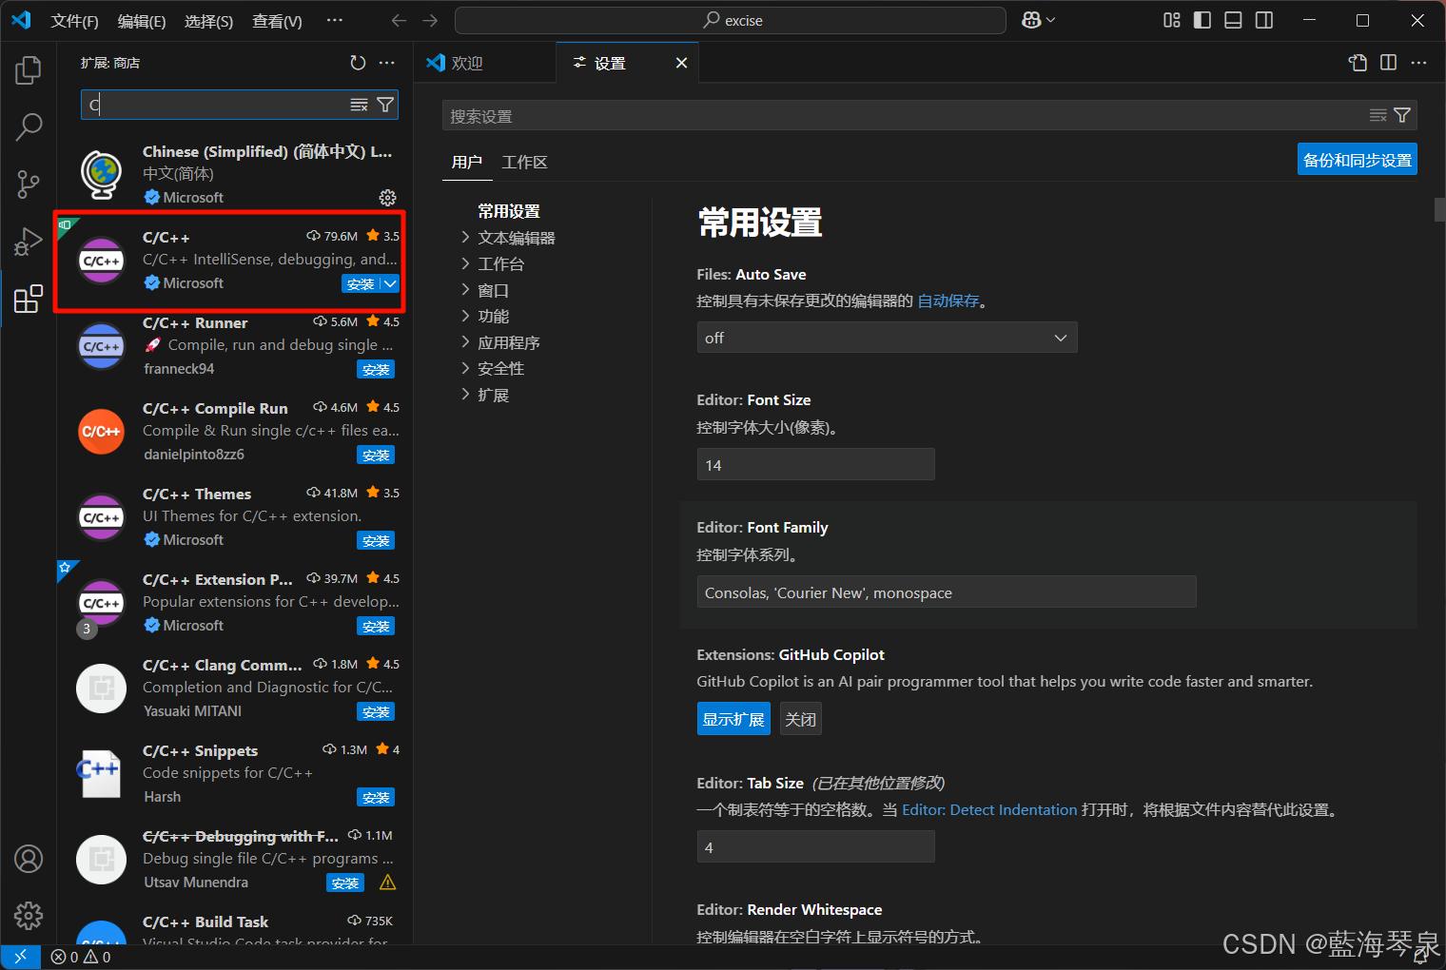Open problems errors and warnings indicator
This screenshot has height=970, width=1446.
point(81,957)
